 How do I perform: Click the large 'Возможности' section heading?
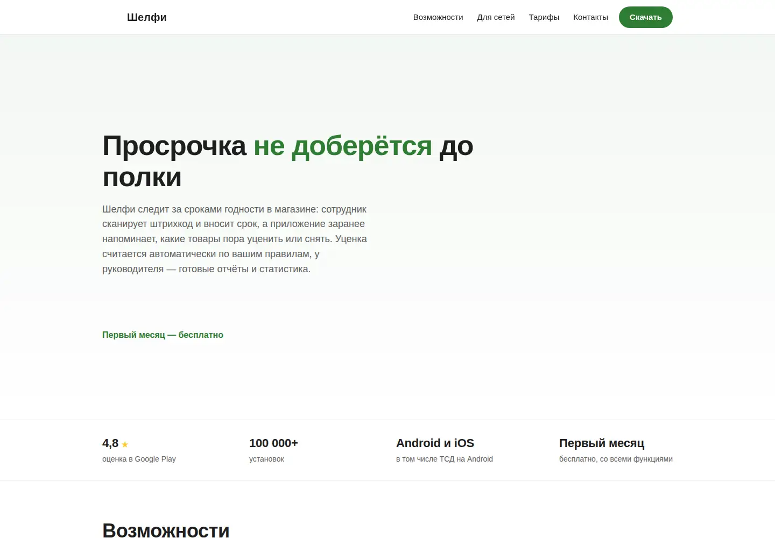pyautogui.click(x=166, y=530)
